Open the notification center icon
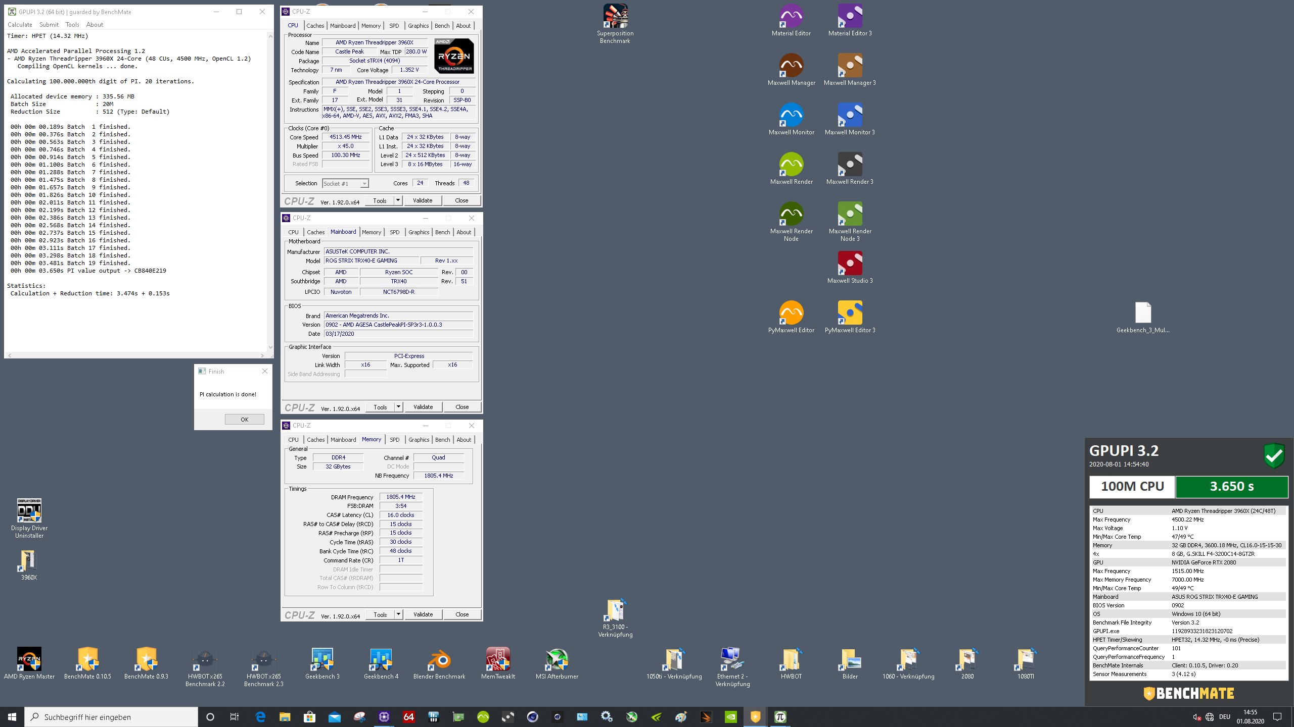Image resolution: width=1294 pixels, height=727 pixels. (1277, 717)
